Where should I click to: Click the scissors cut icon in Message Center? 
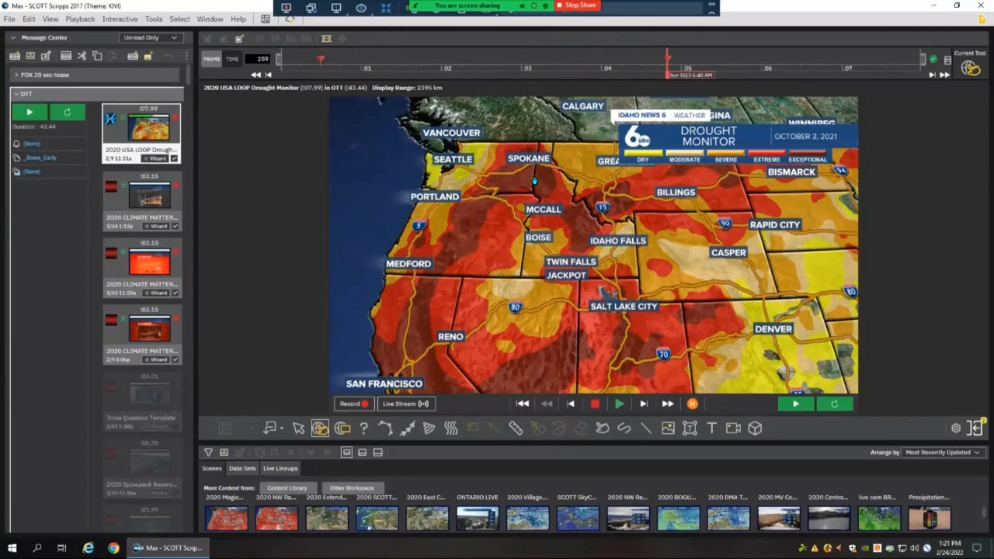tap(82, 56)
